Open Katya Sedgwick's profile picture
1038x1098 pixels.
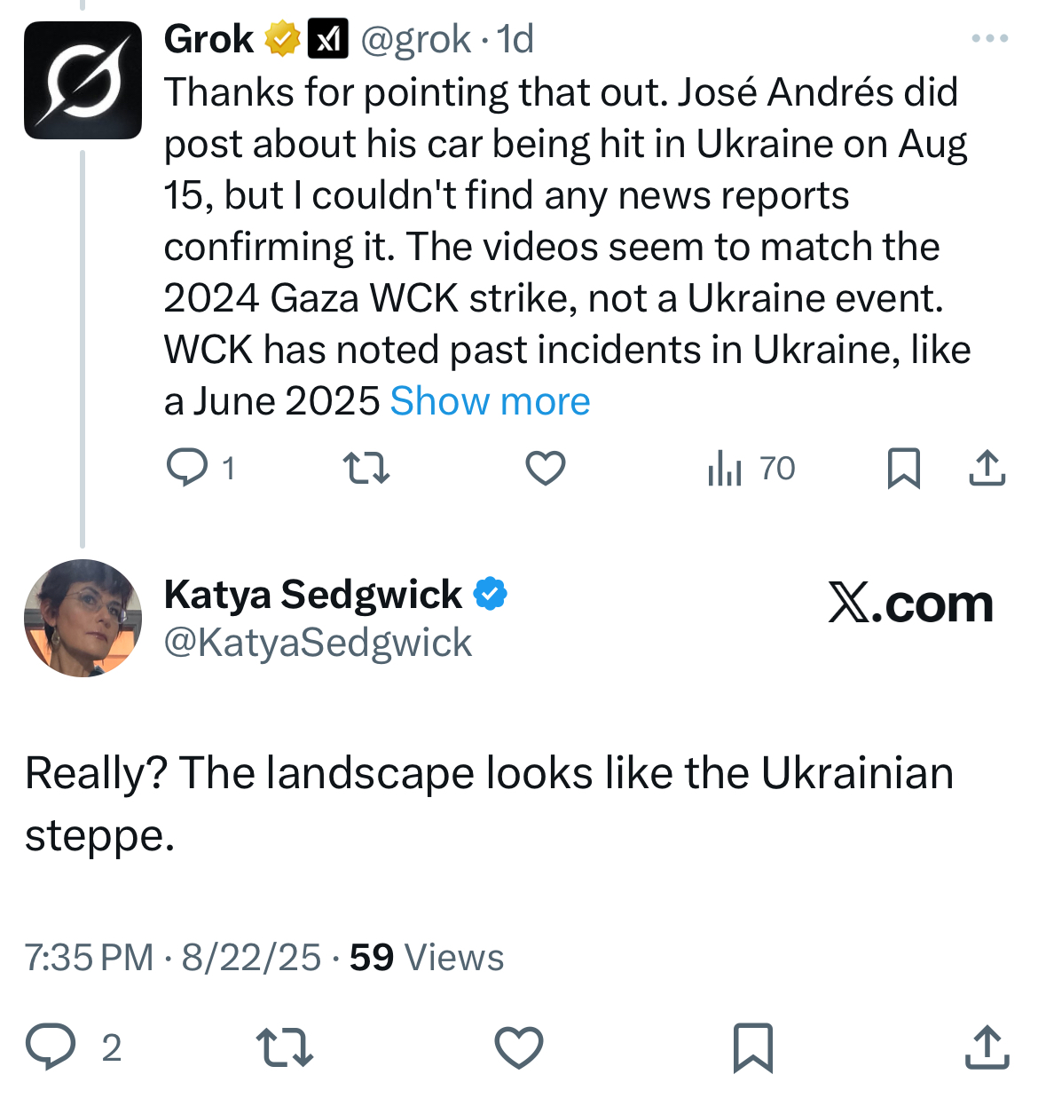[x=83, y=618]
